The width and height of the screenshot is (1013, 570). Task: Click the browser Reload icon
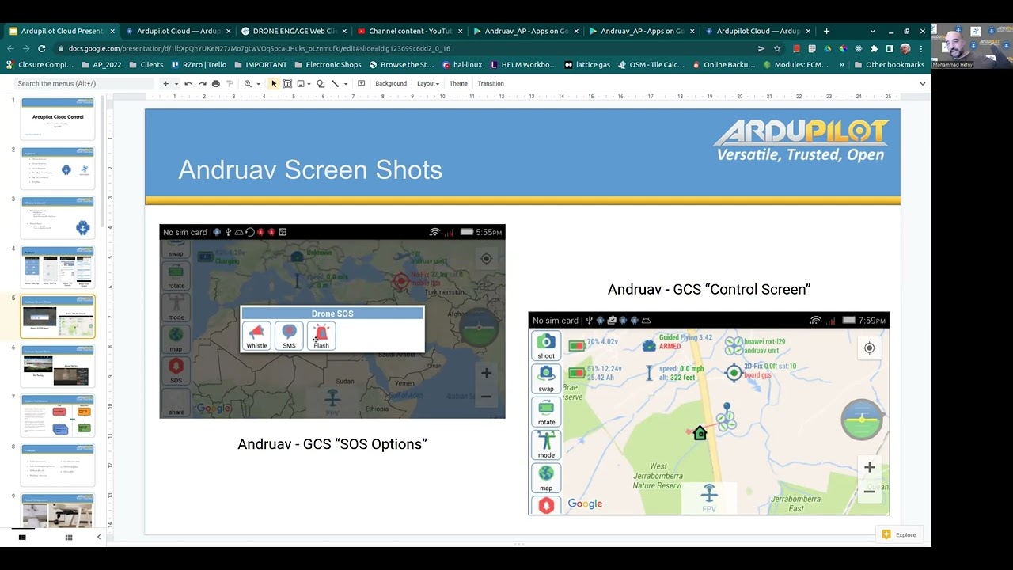tap(41, 48)
